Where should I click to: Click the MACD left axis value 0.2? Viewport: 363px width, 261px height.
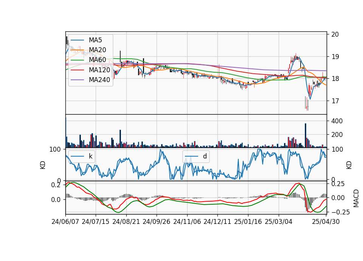coord(56,185)
